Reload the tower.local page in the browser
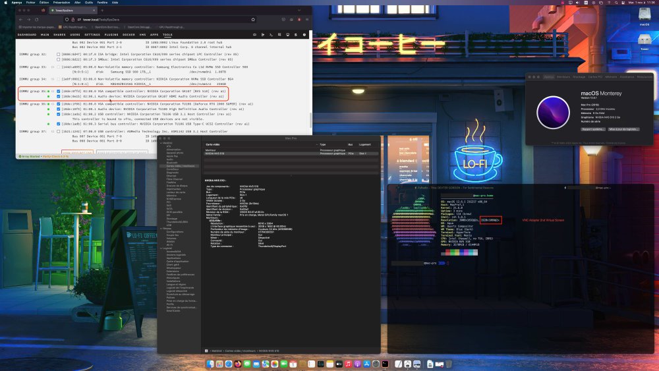 pyautogui.click(x=37, y=19)
